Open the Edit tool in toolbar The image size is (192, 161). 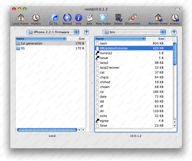click(89, 18)
